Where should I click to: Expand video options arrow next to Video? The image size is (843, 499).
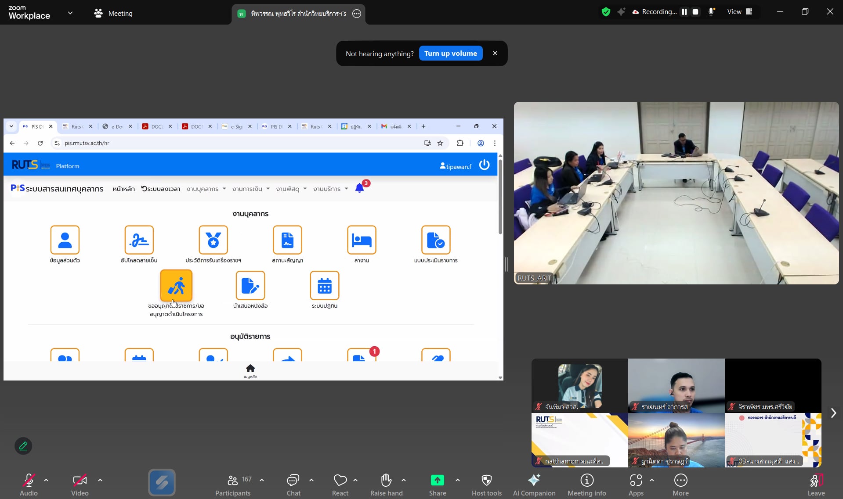click(x=100, y=480)
